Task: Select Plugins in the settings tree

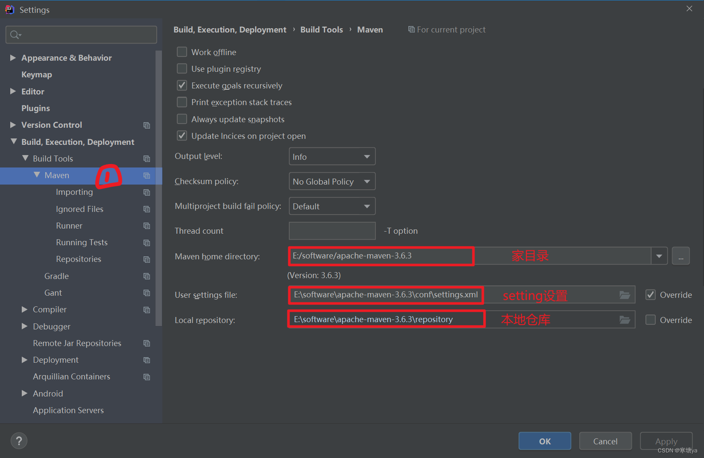Action: (x=35, y=109)
